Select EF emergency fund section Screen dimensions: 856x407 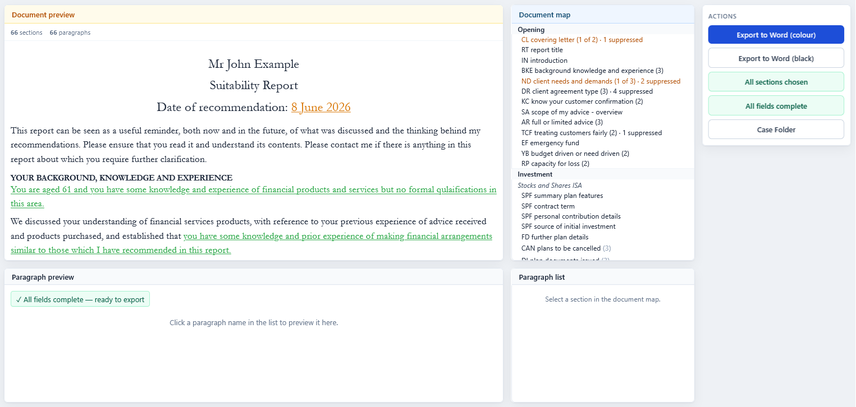tap(549, 143)
